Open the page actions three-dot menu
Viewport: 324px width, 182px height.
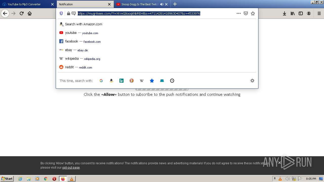pos(238,13)
